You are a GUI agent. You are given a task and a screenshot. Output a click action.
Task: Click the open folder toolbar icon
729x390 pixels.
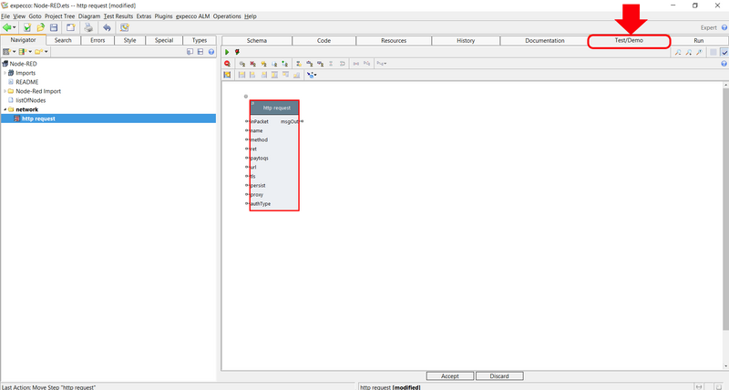point(42,28)
